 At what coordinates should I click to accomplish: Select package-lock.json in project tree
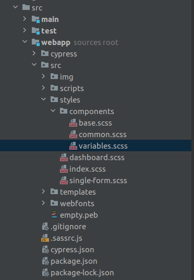(82, 273)
